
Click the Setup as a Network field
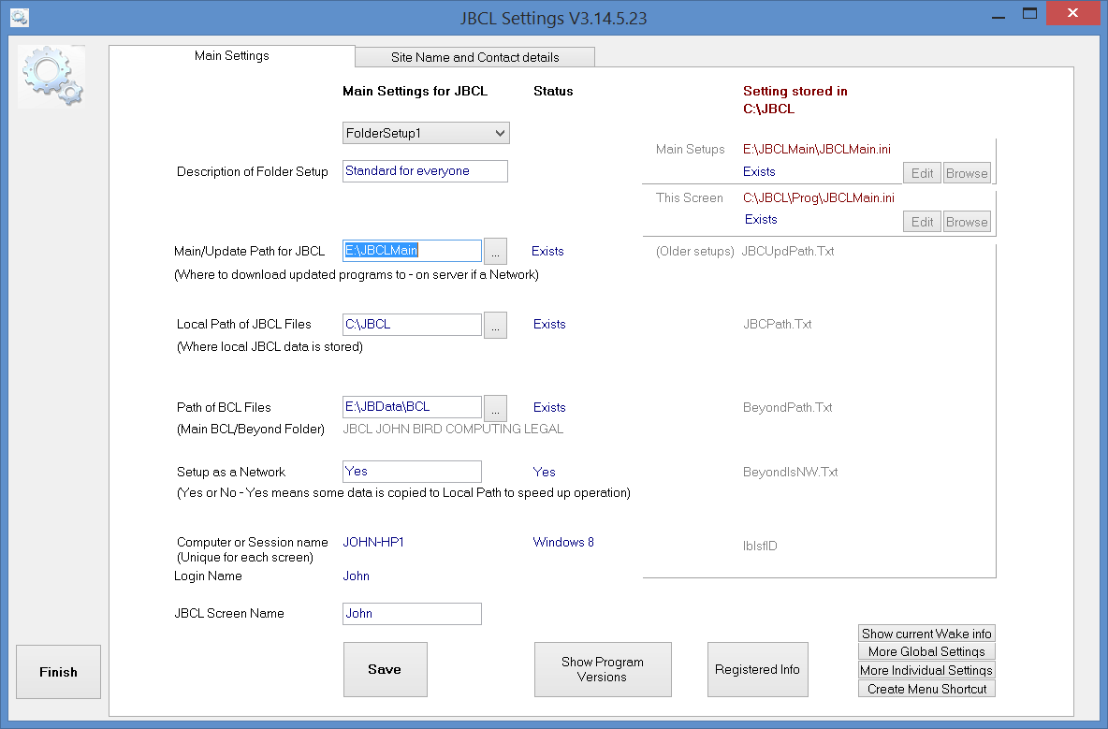[412, 471]
